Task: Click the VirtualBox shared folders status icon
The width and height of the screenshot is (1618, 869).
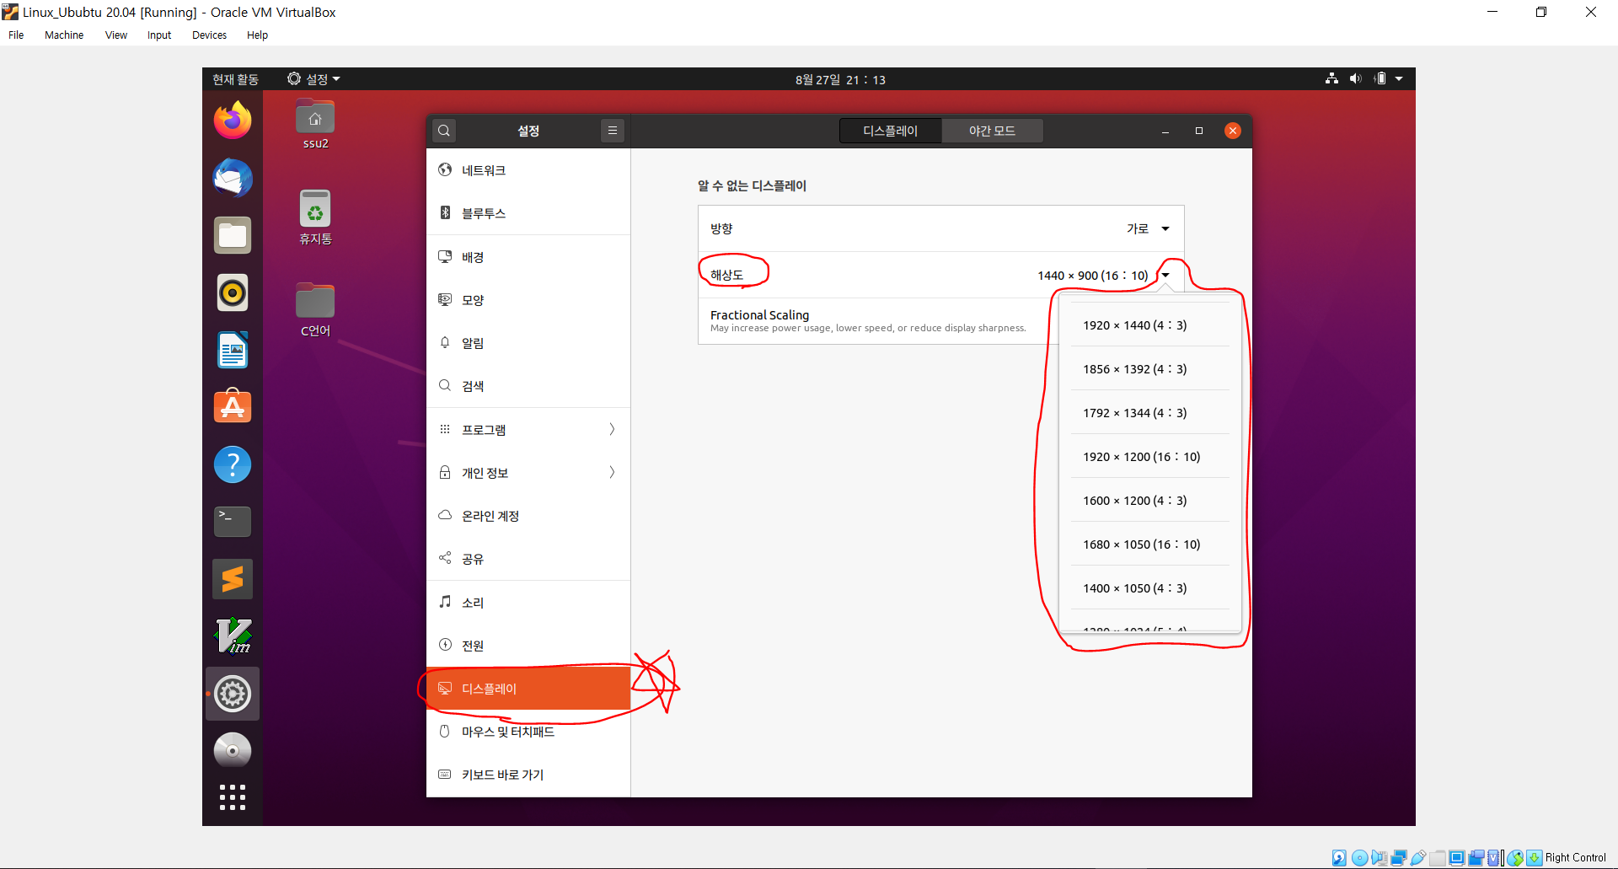Action: click(x=1437, y=858)
